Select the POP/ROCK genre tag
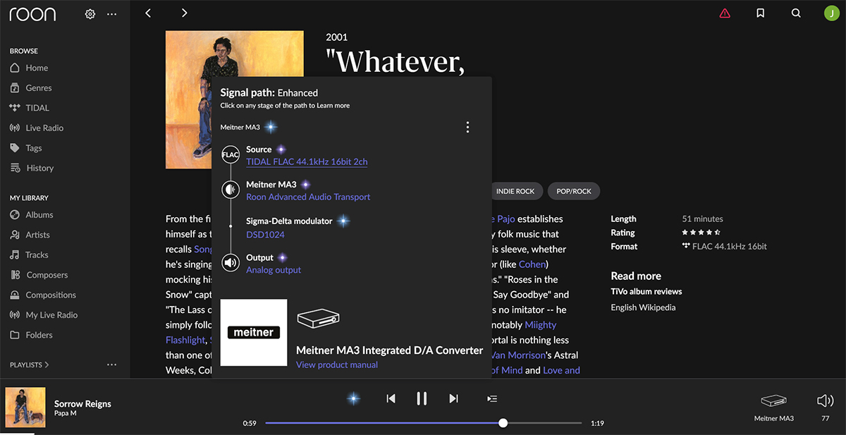846x435 pixels. [x=574, y=191]
